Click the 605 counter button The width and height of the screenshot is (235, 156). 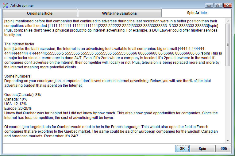pyautogui.click(x=224, y=149)
